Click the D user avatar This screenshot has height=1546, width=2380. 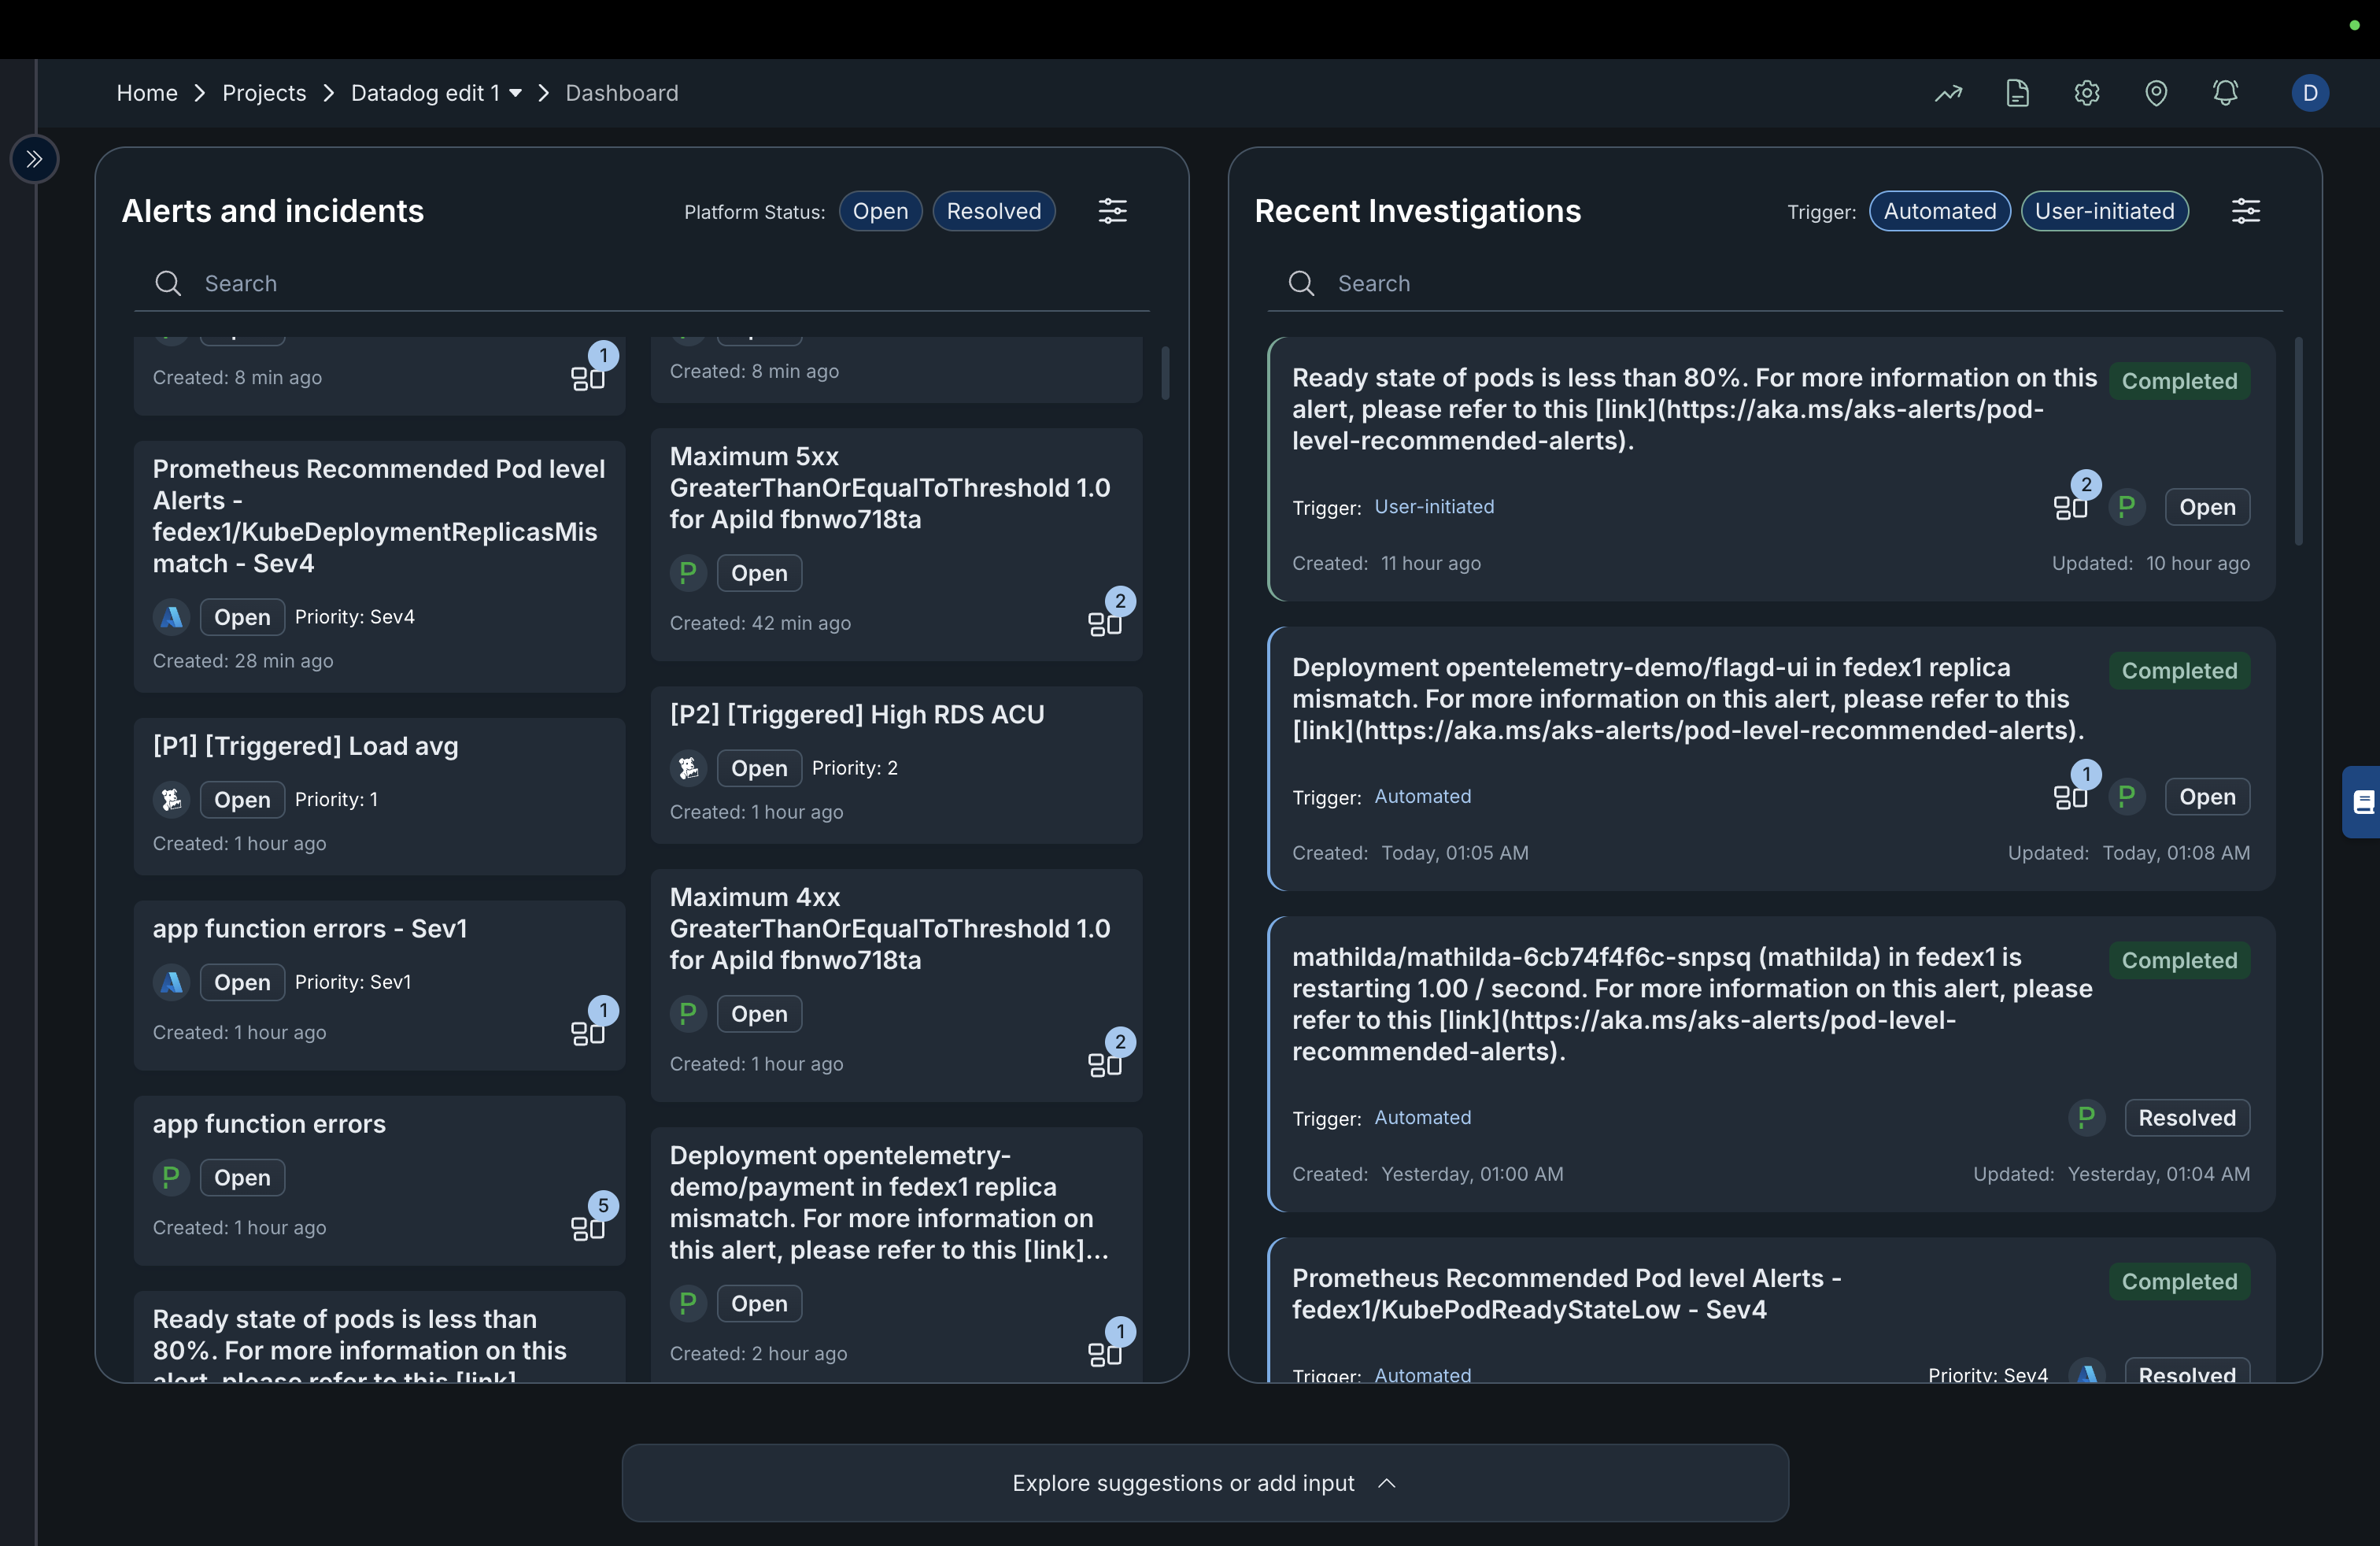2310,92
